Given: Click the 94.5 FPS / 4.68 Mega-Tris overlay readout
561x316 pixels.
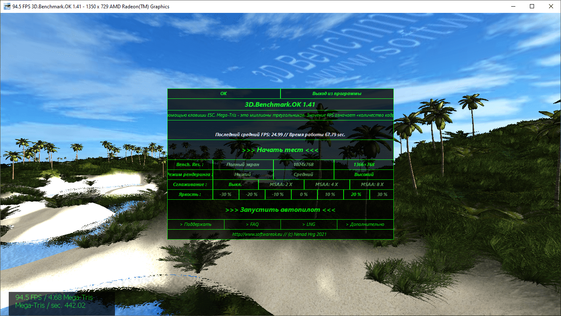Looking at the screenshot, I should pos(54,297).
